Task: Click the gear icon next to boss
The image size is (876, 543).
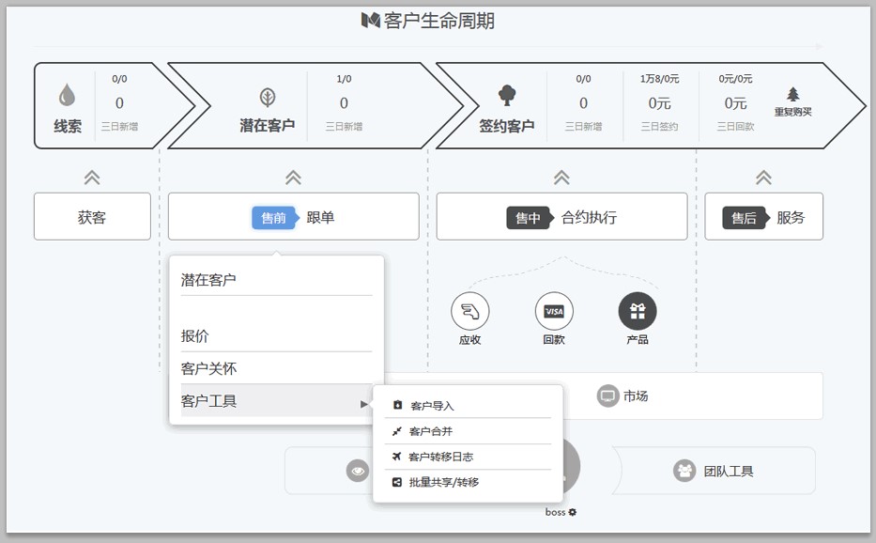Action: point(573,512)
